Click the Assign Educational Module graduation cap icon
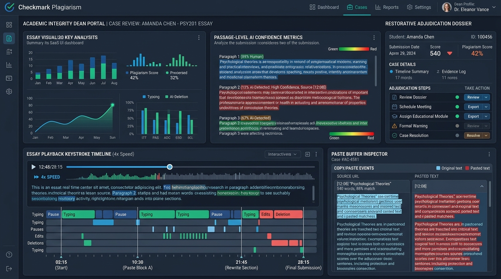The height and width of the screenshot is (279, 501). click(394, 116)
